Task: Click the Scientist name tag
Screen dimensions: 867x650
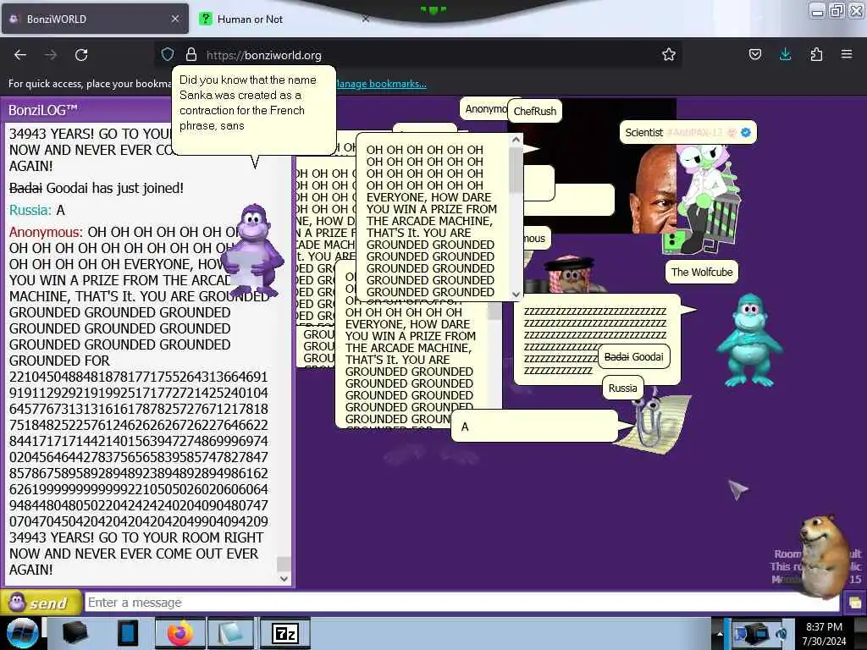Action: [x=688, y=133]
